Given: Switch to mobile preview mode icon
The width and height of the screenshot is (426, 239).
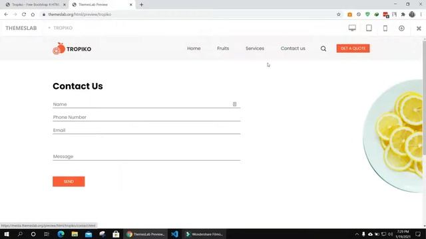Looking at the screenshot, I should [x=385, y=28].
